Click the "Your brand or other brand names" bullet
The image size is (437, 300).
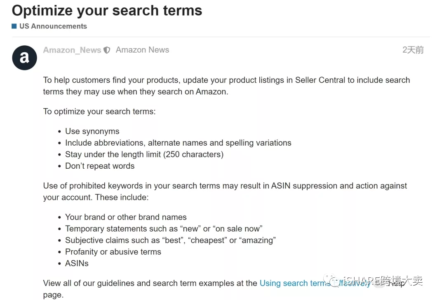(126, 217)
